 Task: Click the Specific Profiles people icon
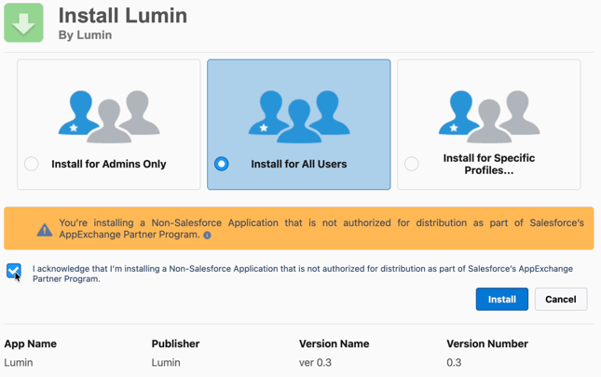pyautogui.click(x=489, y=114)
